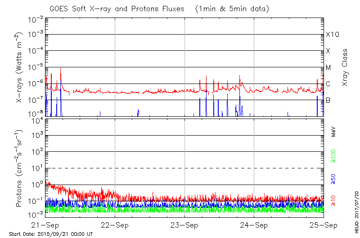Click the vertical 'Xray Class' label

pyautogui.click(x=345, y=67)
